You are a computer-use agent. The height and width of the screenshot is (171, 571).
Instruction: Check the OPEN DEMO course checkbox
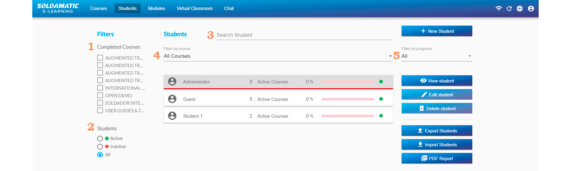click(x=100, y=96)
